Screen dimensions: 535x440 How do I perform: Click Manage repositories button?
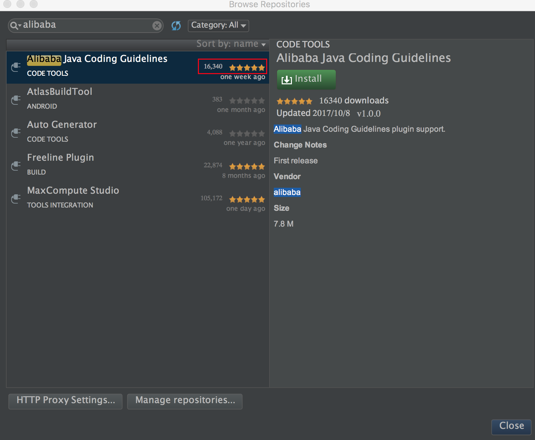pos(185,400)
